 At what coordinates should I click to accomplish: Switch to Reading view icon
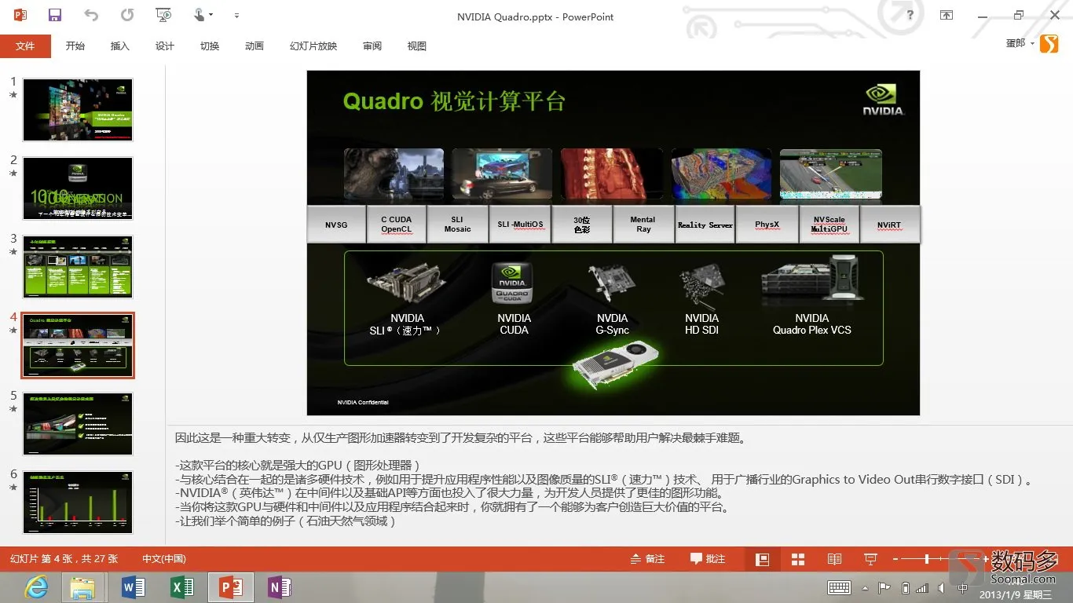pyautogui.click(x=834, y=559)
